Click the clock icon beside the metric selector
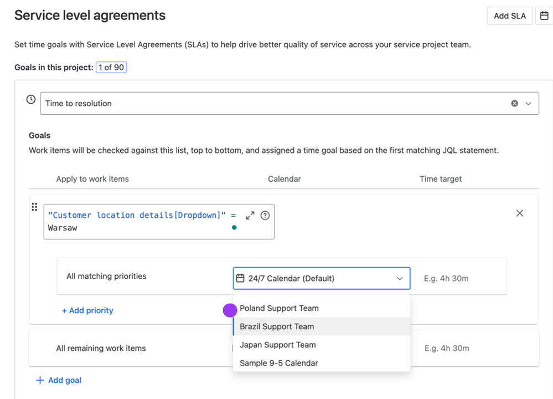Screen dimensions: 553x399 tap(30, 99)
